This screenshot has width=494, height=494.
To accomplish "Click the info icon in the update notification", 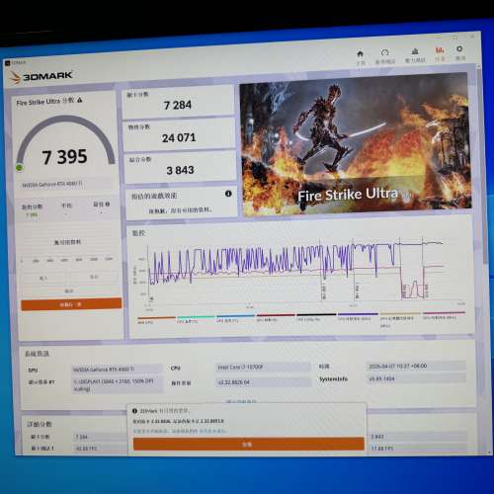I will point(134,411).
